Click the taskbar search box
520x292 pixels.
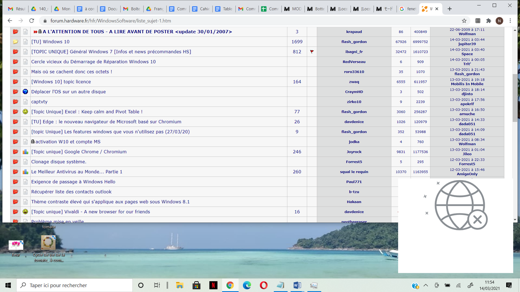click(x=74, y=285)
